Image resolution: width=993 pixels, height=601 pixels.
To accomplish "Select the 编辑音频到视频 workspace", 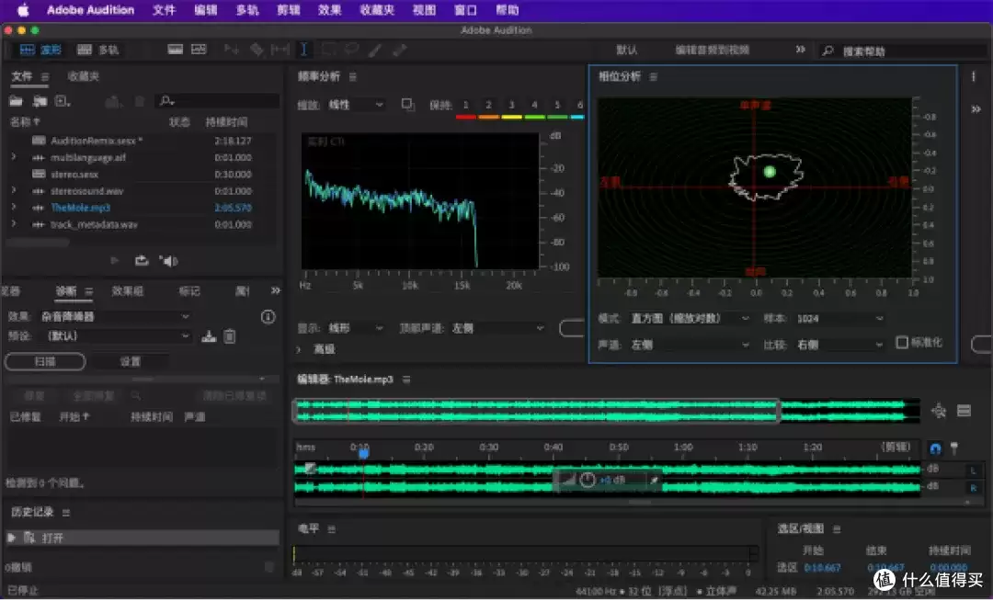I will pos(712,50).
